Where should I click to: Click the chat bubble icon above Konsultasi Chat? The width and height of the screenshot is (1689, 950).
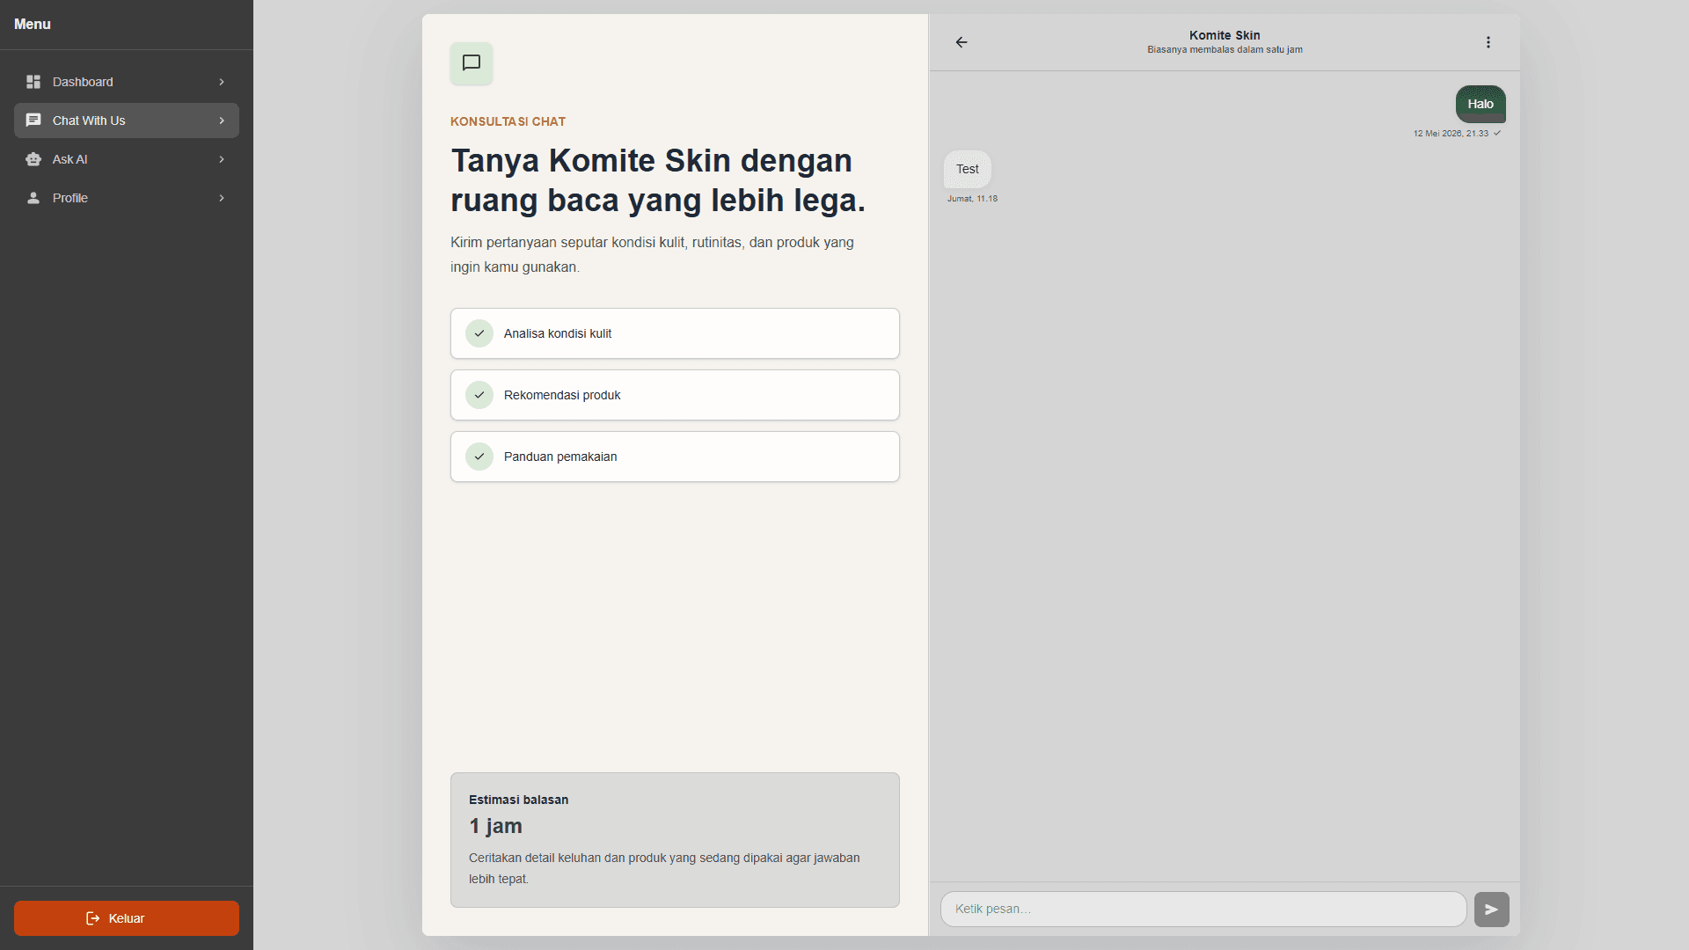pos(472,63)
